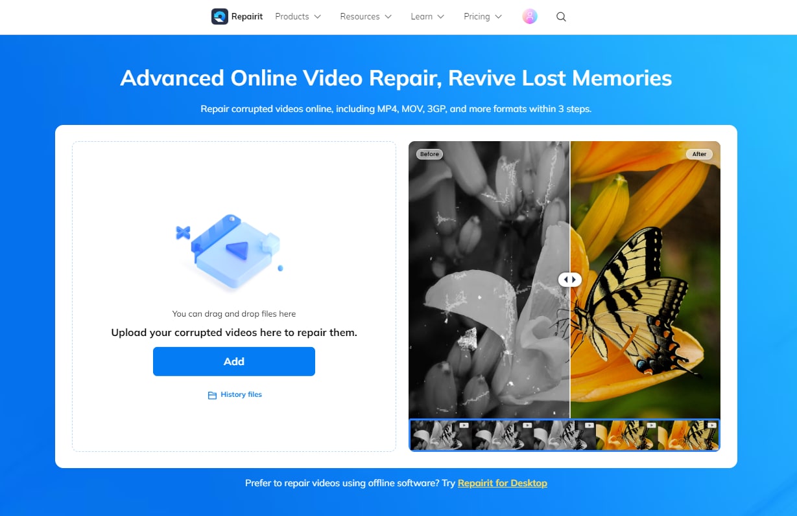Screen dimensions: 797x516
Task: Open Repairit for Desktop link
Action: click(503, 483)
